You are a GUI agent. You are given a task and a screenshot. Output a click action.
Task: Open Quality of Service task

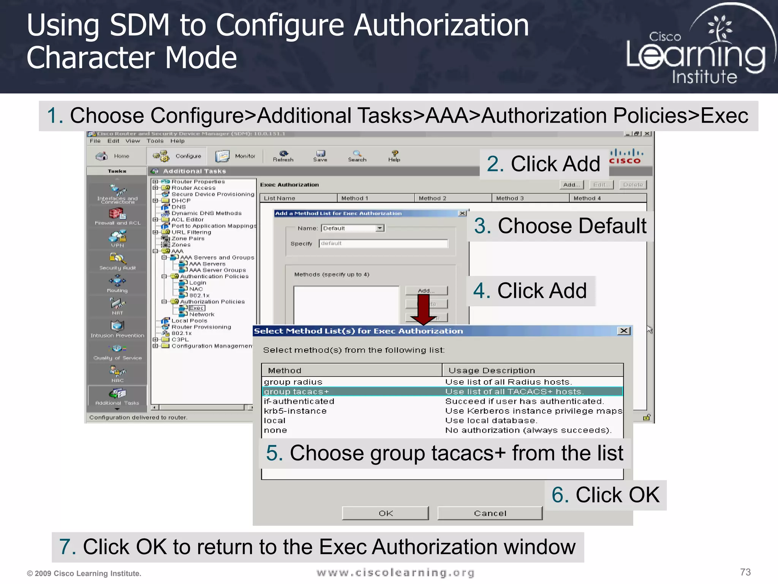[117, 352]
